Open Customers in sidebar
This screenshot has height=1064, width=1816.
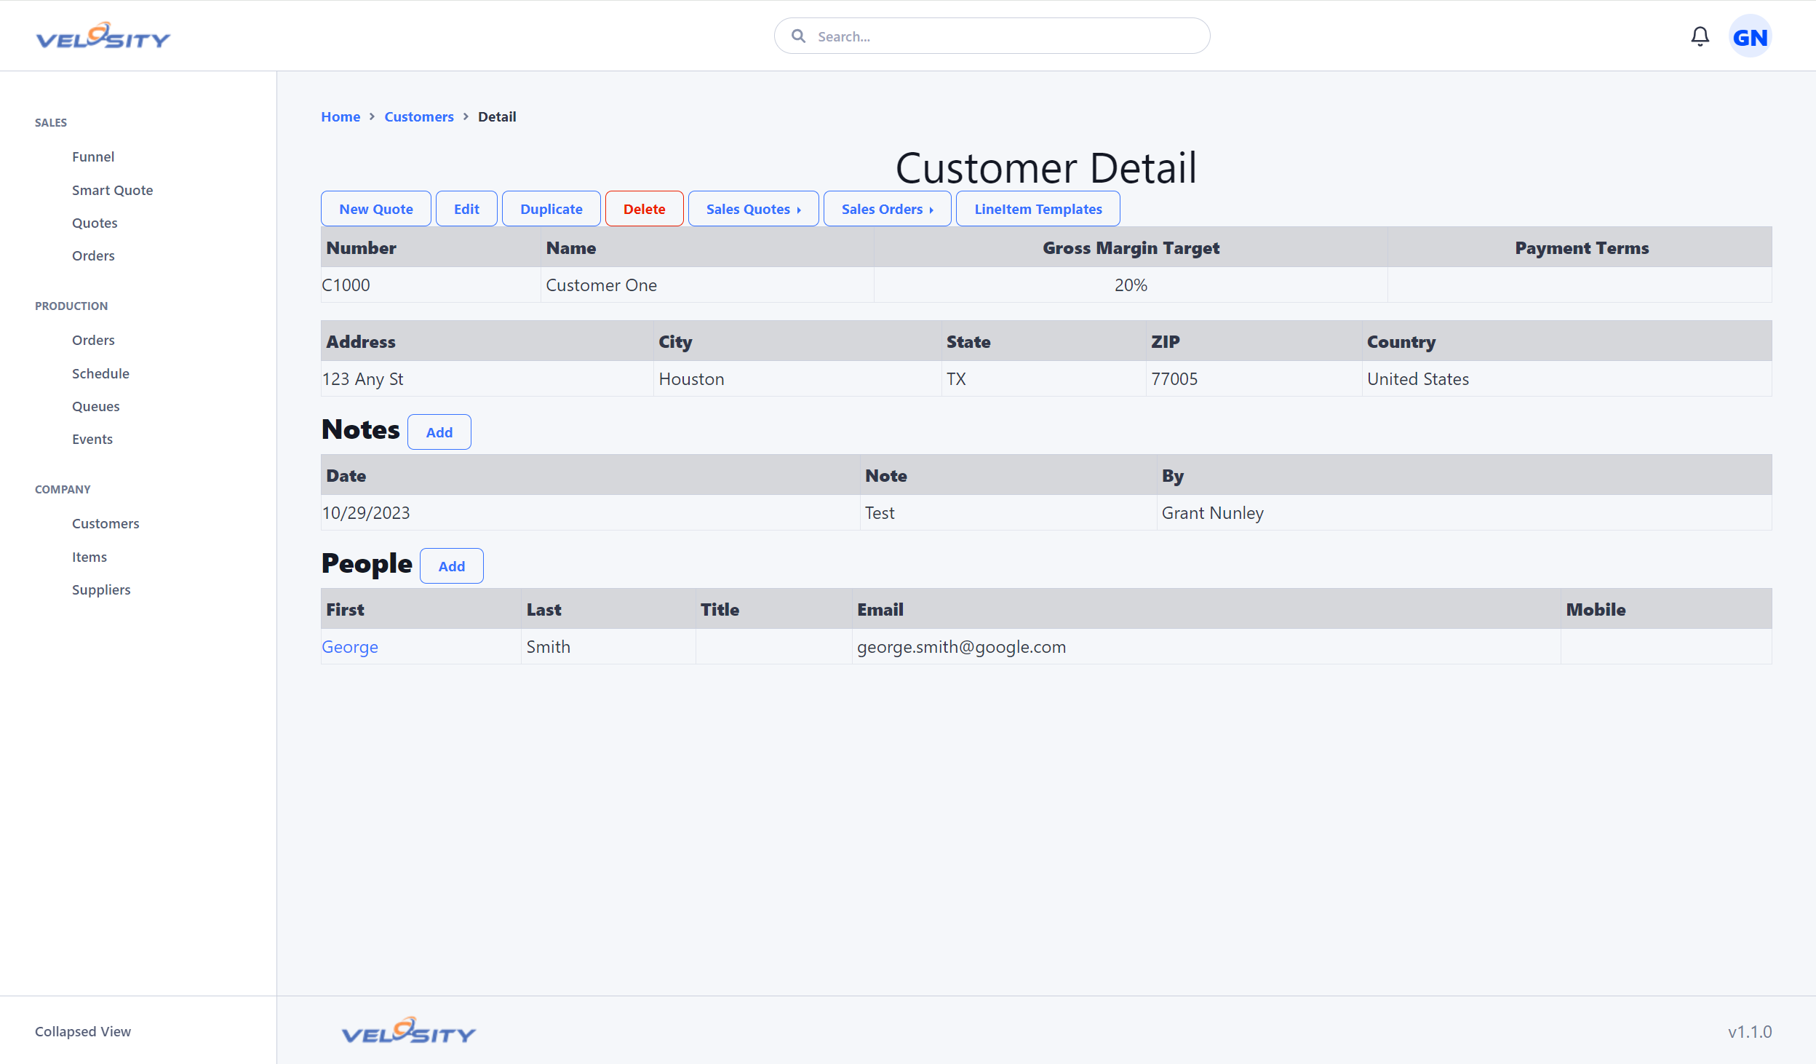point(105,523)
